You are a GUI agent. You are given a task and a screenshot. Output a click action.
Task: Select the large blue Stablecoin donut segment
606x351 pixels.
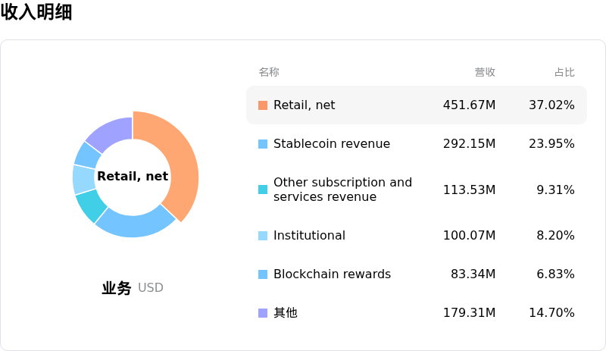(136, 225)
